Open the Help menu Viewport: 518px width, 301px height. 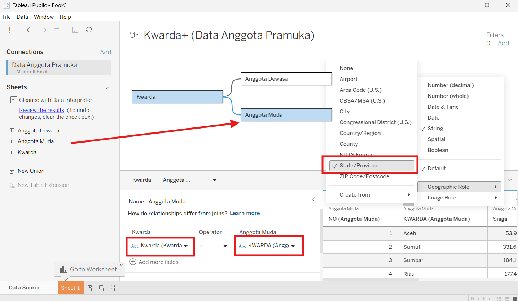(65, 17)
